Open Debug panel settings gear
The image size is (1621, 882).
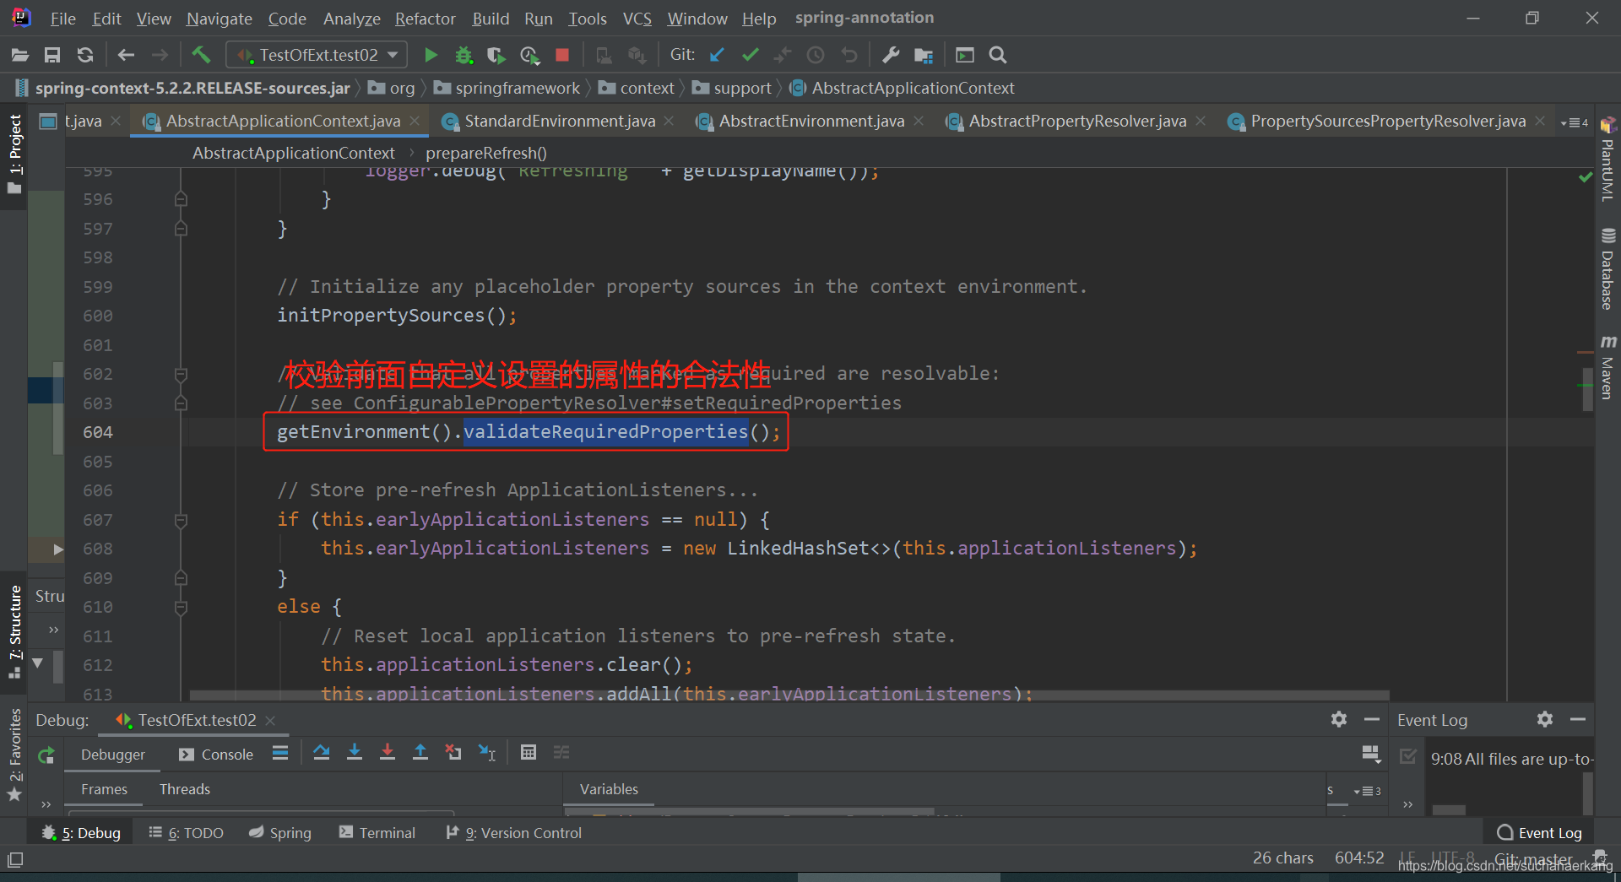1339,719
